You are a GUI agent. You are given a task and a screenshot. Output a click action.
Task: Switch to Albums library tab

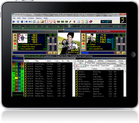(91, 61)
